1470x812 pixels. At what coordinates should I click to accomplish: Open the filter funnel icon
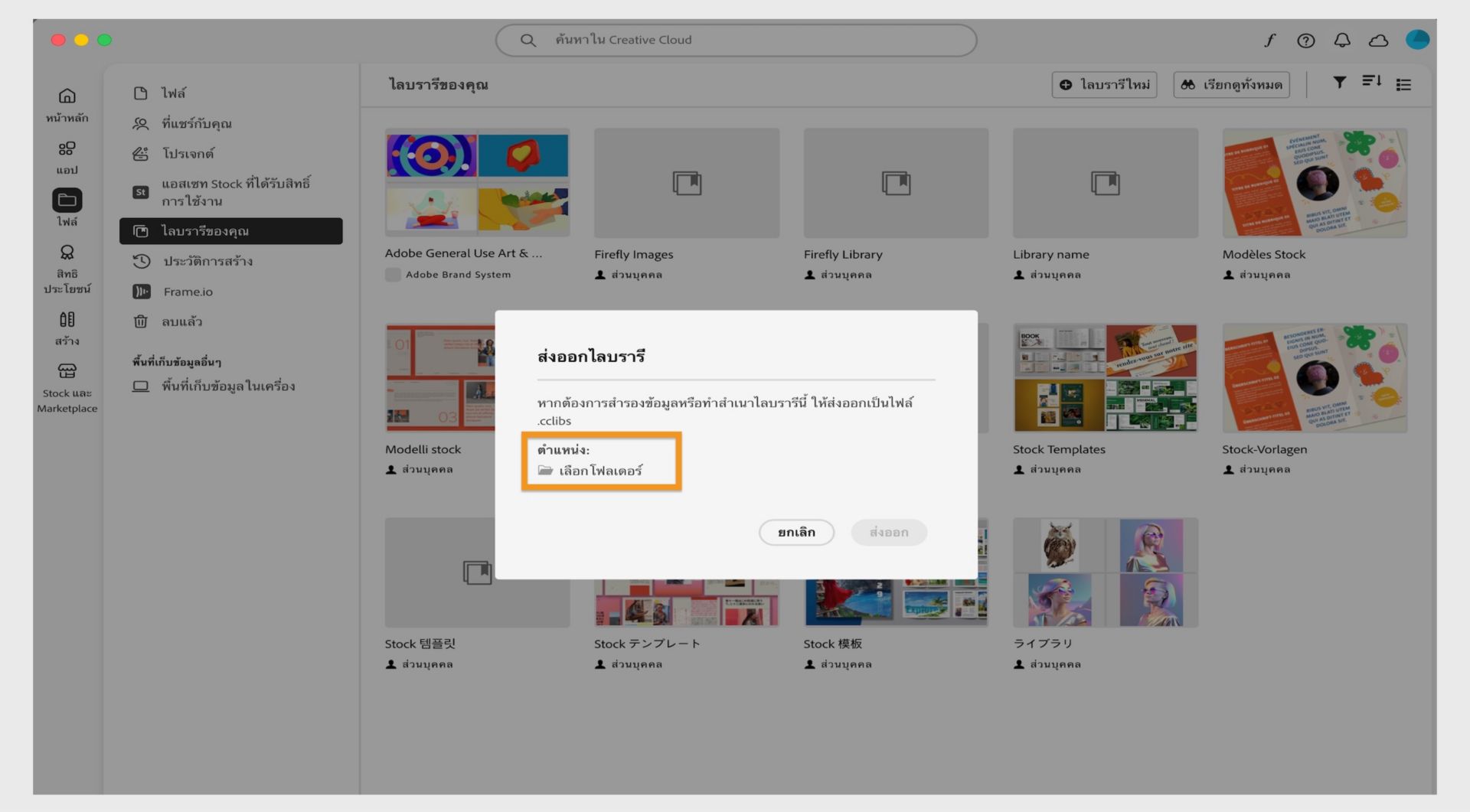[1339, 82]
